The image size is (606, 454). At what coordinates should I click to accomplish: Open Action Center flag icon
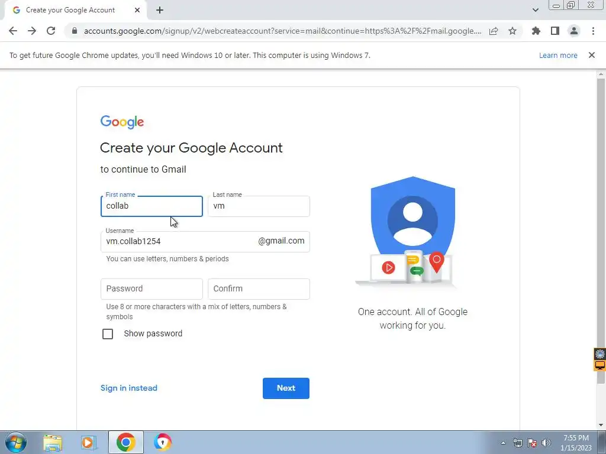pyautogui.click(x=532, y=443)
